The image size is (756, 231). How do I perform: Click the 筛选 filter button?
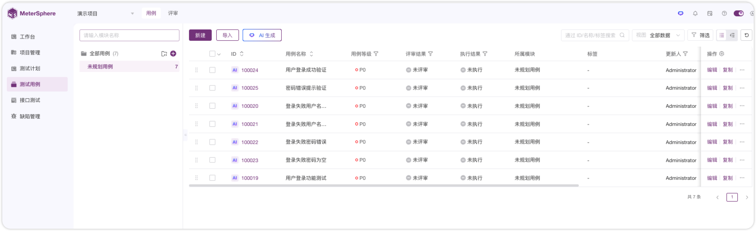point(700,35)
